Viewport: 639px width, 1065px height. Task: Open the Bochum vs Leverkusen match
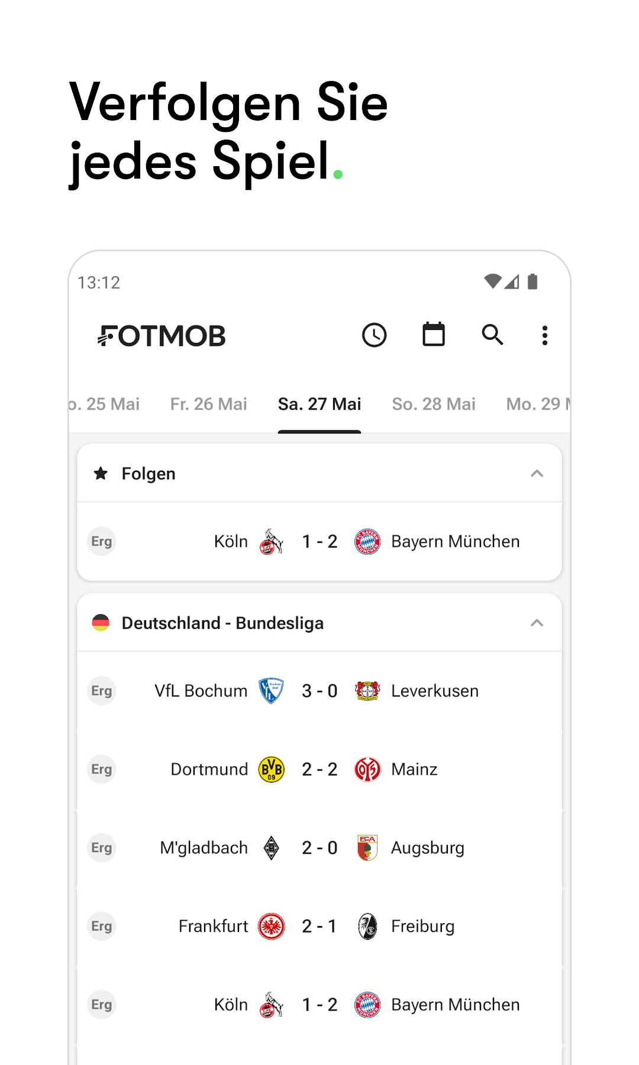tap(319, 691)
